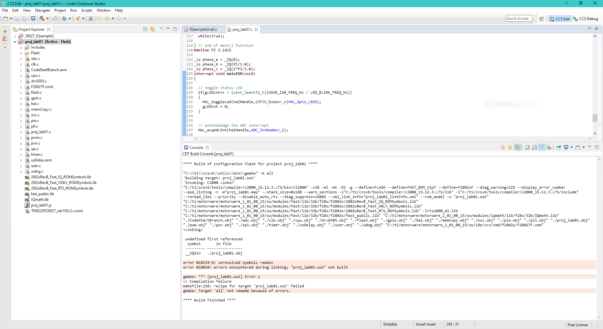Select IQmath.lib in Project Explorer
Screen dimensions: 603x329
(40, 200)
